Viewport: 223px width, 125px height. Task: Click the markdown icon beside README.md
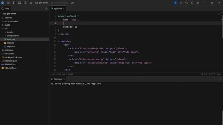(2, 65)
